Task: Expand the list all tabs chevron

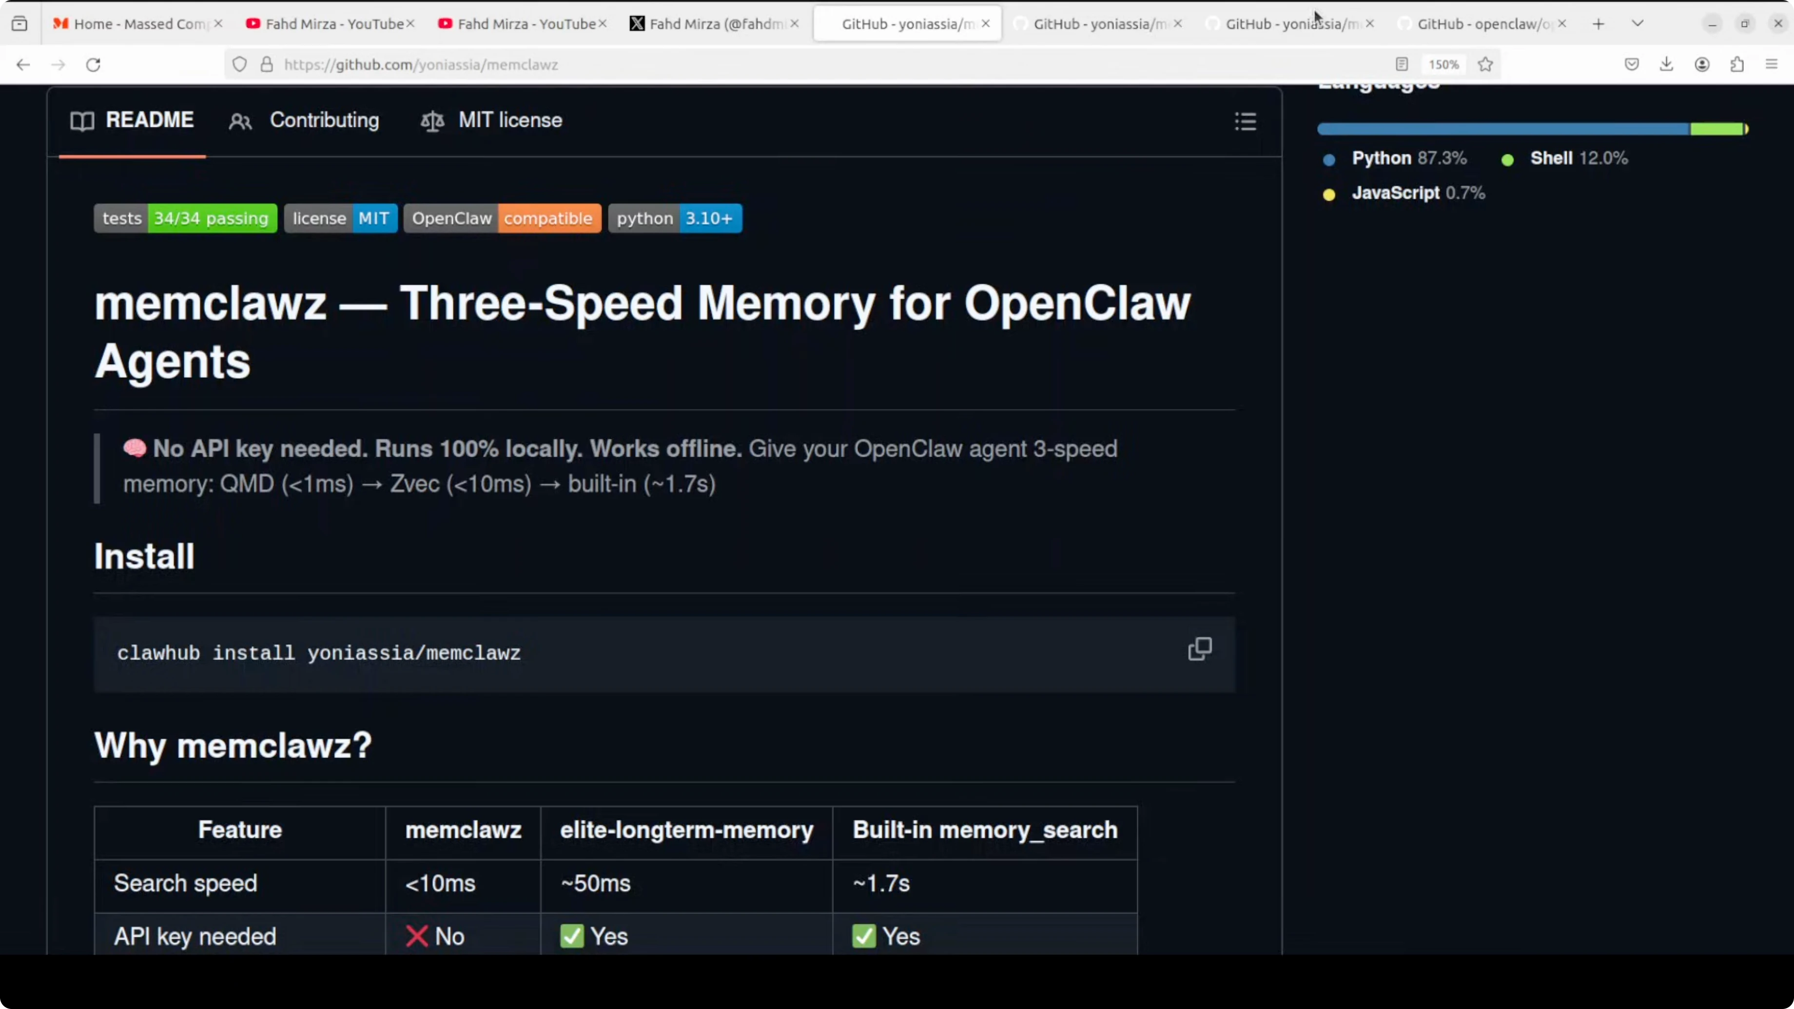Action: 1638,24
